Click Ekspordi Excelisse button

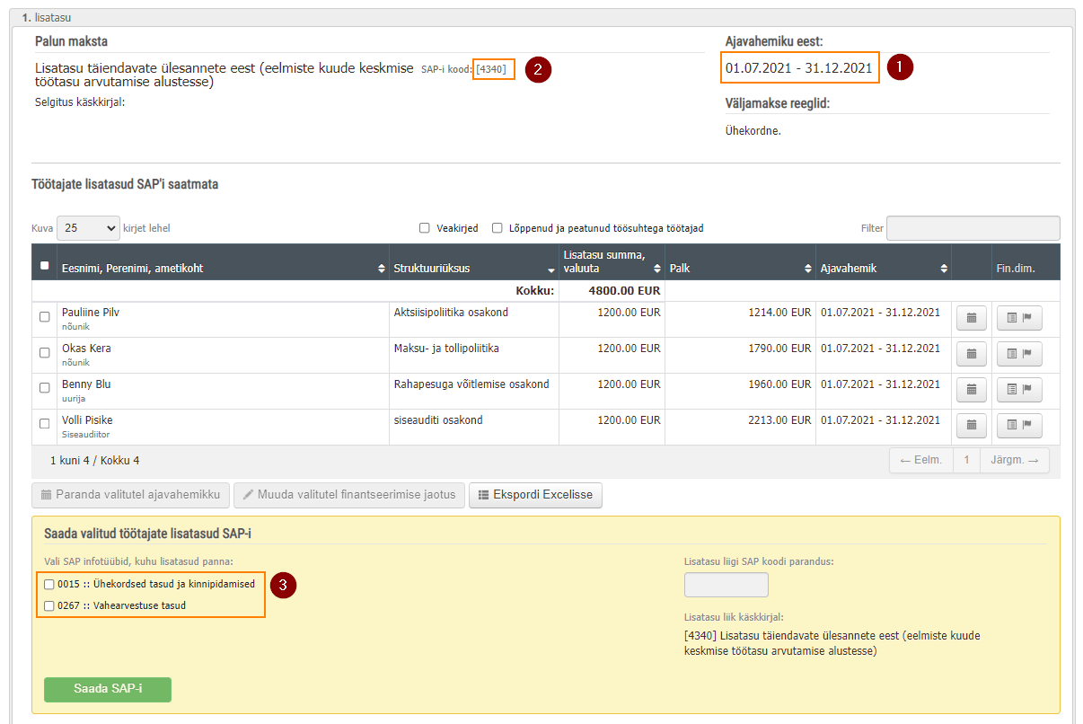[x=535, y=495]
